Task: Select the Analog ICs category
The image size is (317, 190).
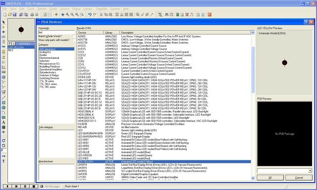Action: pyautogui.click(x=45, y=52)
